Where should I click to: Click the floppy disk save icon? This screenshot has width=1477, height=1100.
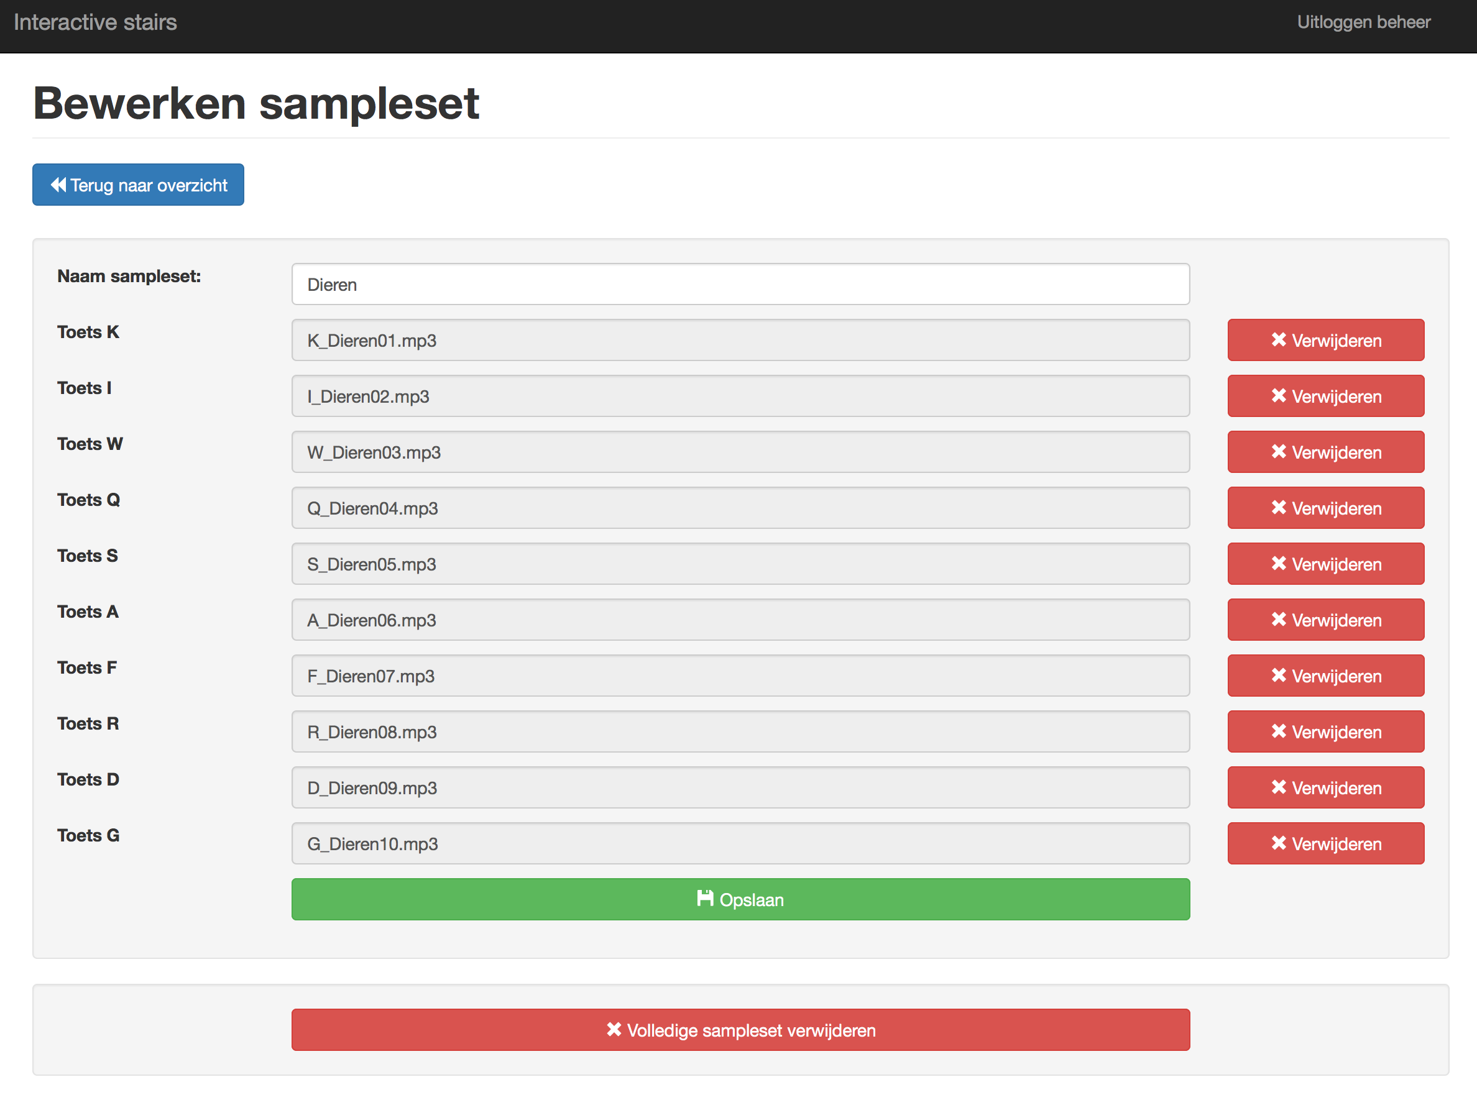[704, 898]
